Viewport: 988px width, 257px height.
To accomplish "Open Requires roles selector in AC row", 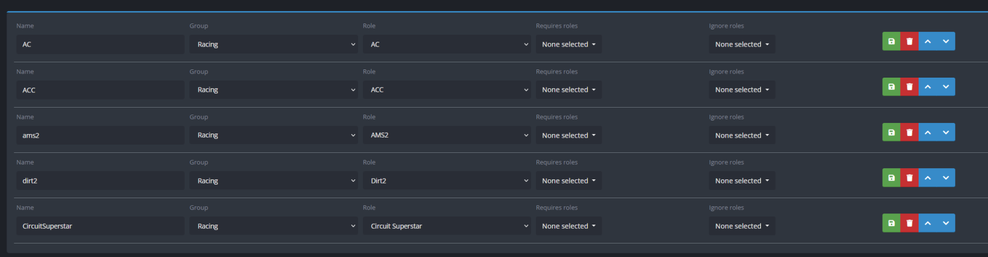I will (568, 44).
